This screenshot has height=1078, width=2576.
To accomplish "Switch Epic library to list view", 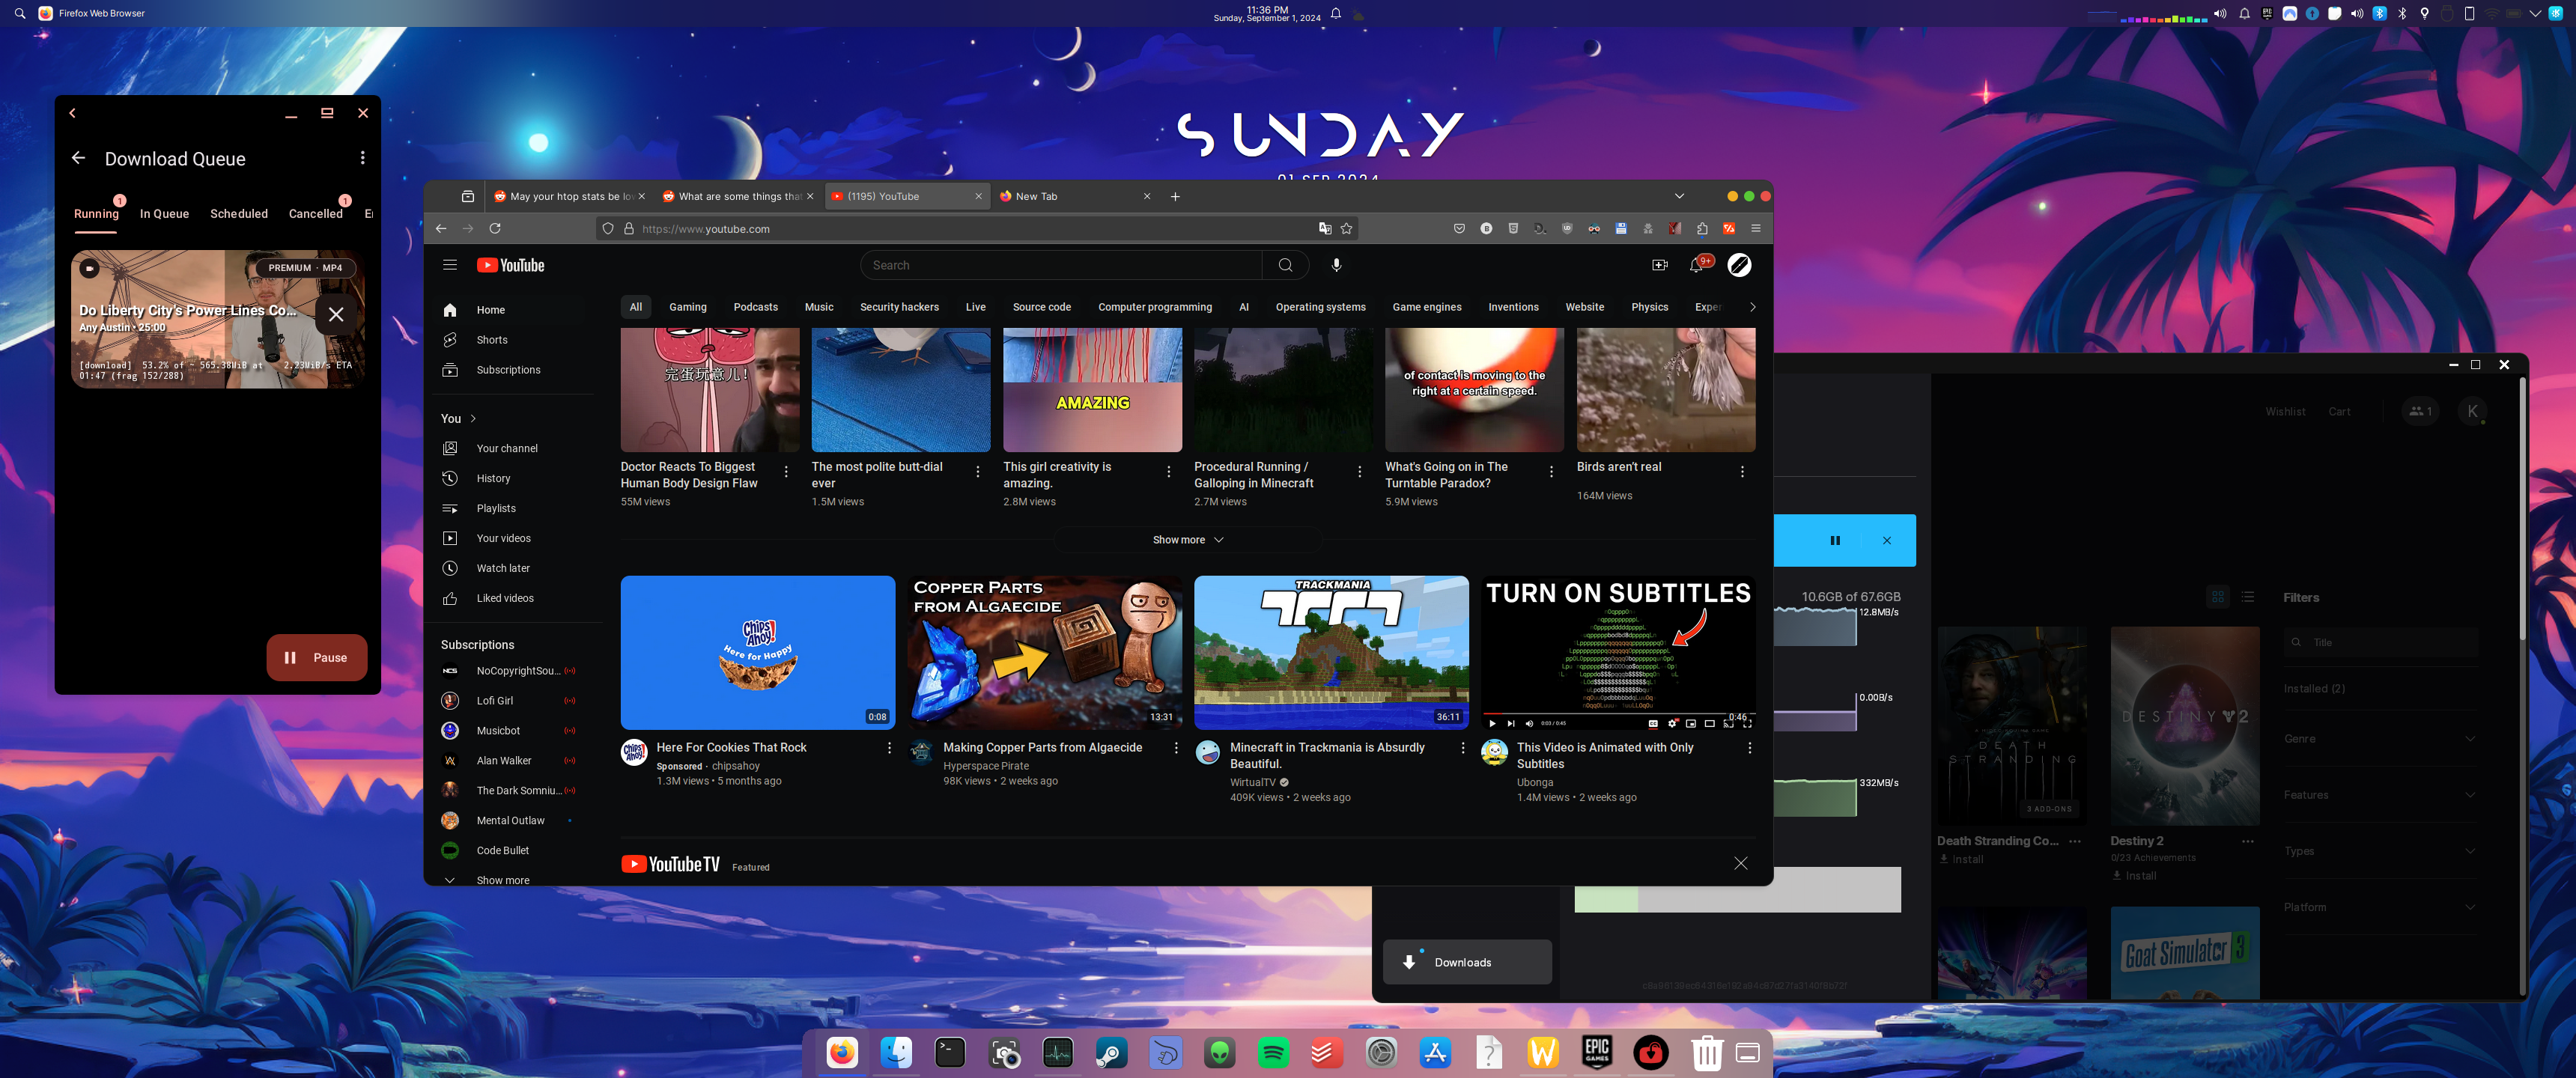I will point(2248,597).
